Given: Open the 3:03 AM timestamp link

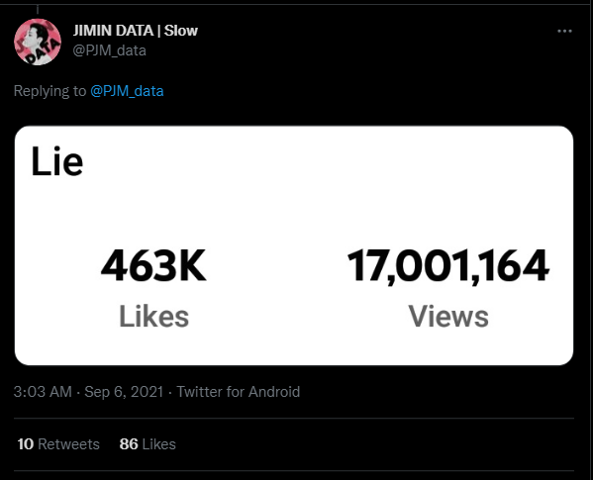Looking at the screenshot, I should click(43, 392).
